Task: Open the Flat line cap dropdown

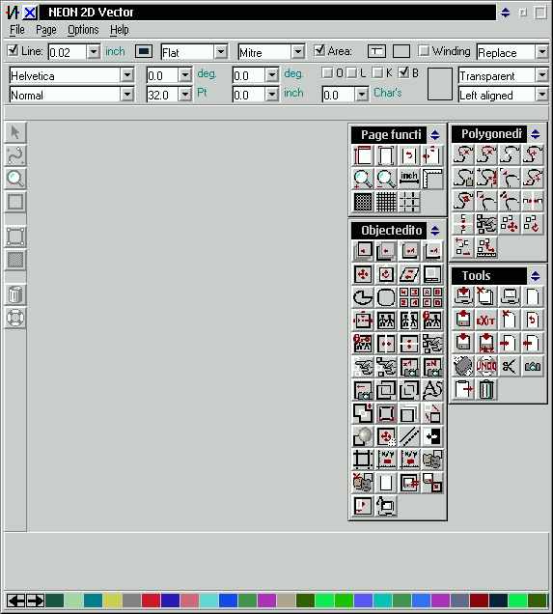Action: [221, 52]
